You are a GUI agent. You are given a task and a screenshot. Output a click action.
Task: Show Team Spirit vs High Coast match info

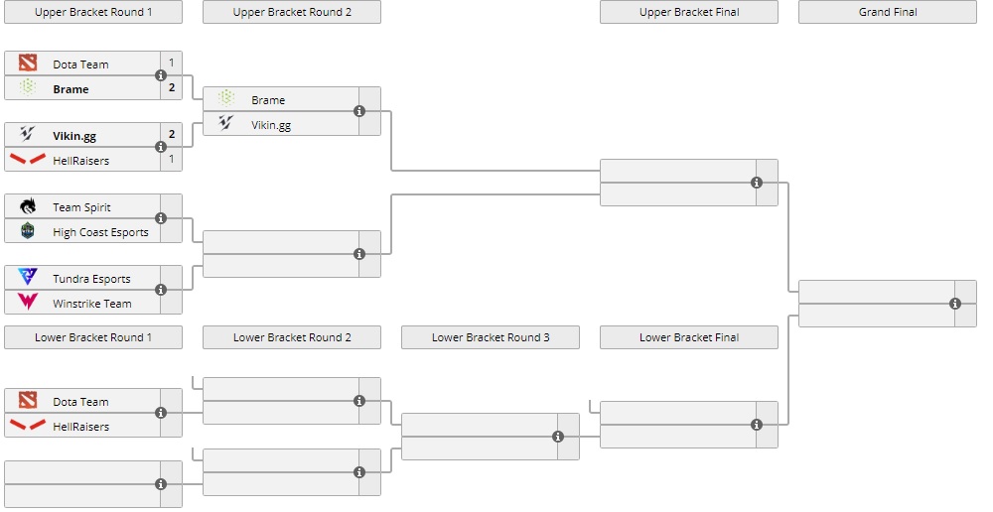click(x=161, y=218)
